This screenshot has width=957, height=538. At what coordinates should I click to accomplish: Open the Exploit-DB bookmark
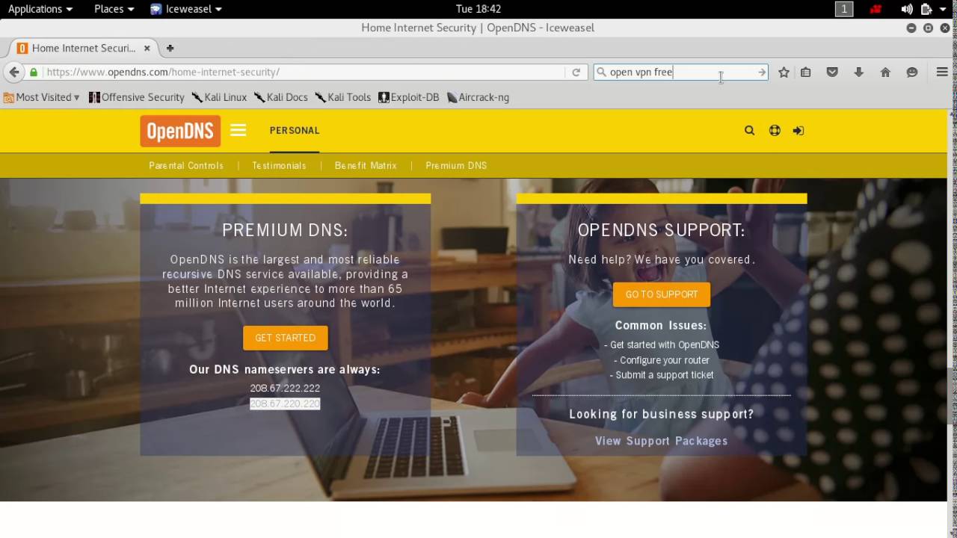(408, 97)
